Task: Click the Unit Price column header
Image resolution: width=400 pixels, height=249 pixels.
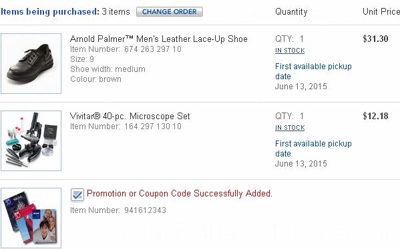Action: [x=381, y=12]
